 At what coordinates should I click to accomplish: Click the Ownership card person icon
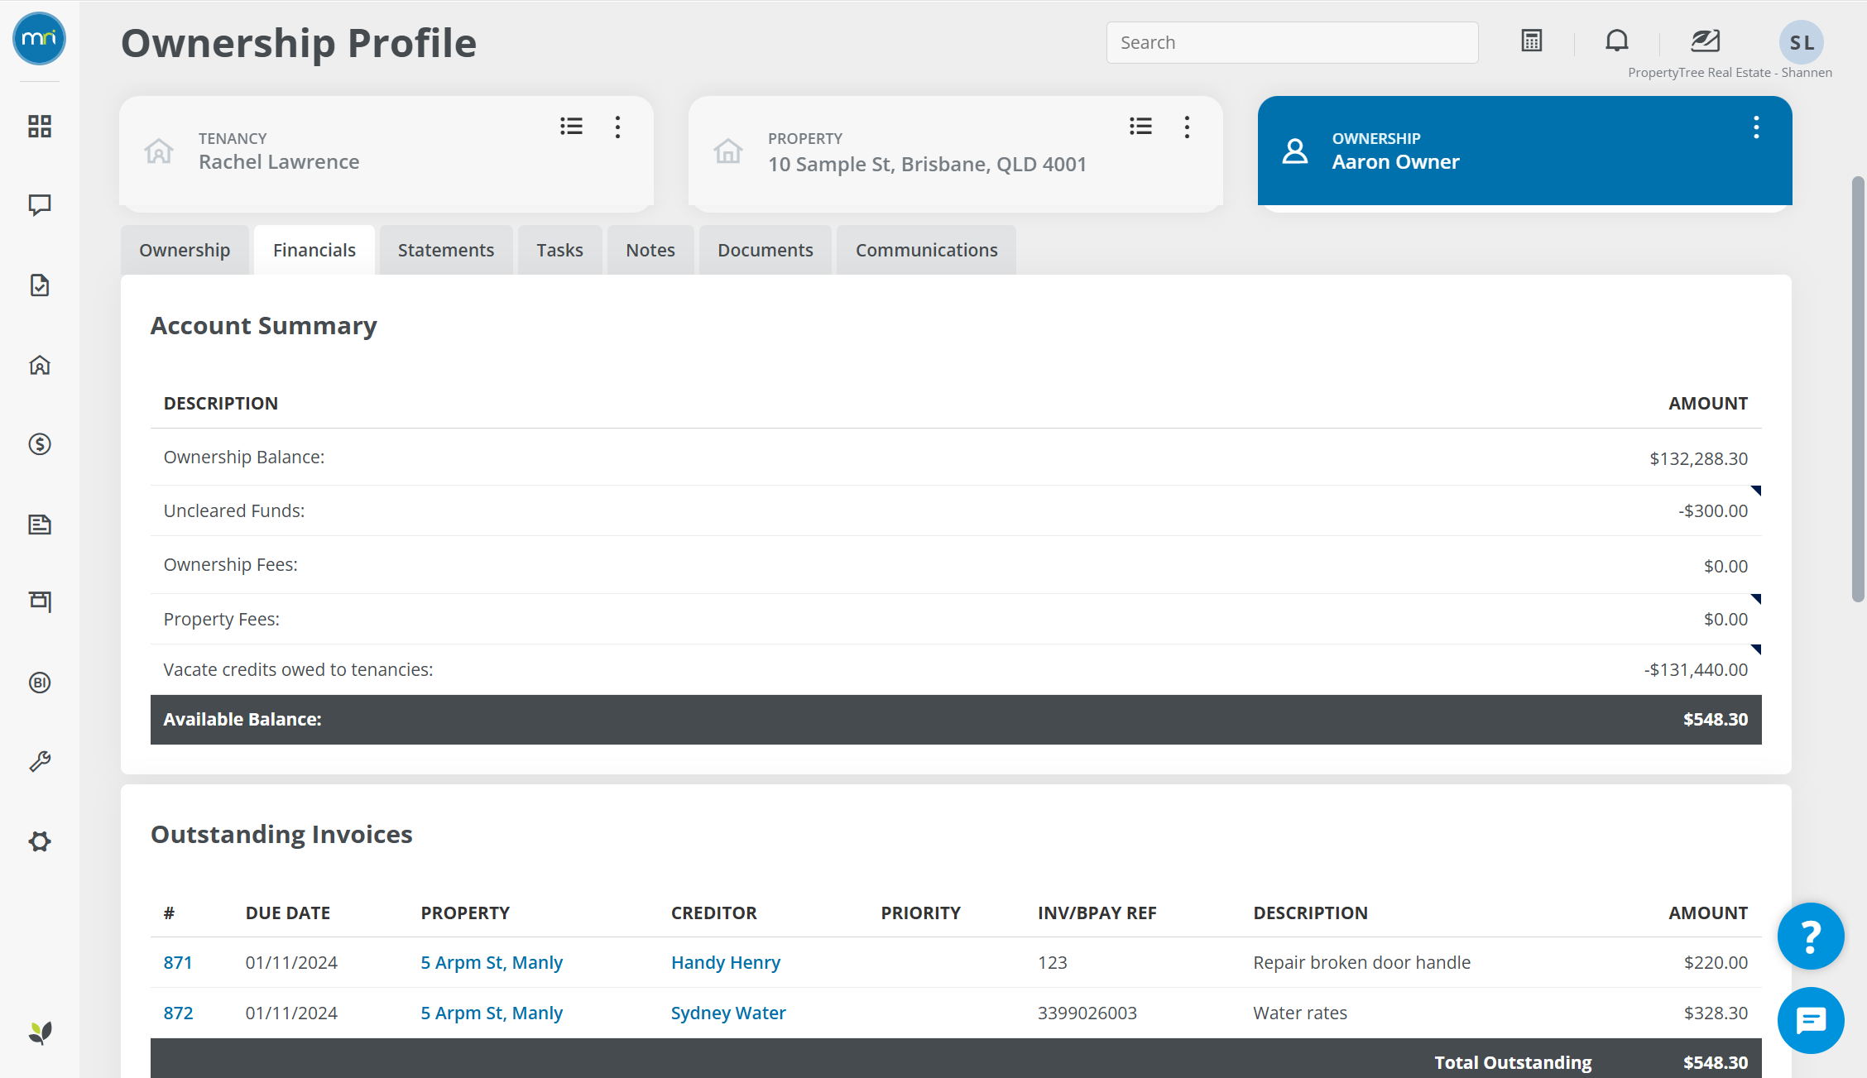pos(1295,151)
